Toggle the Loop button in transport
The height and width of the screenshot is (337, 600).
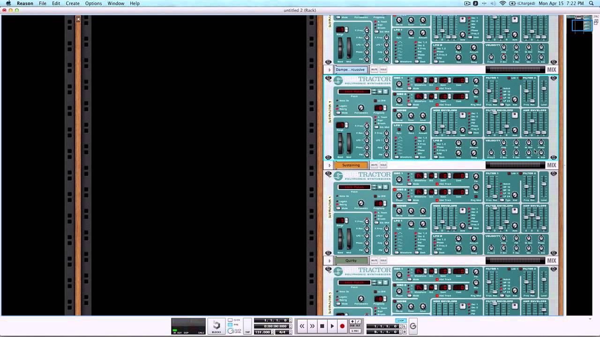[400, 321]
